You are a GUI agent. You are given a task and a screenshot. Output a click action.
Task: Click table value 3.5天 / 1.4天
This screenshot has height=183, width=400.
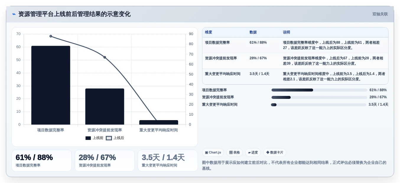[259, 74]
